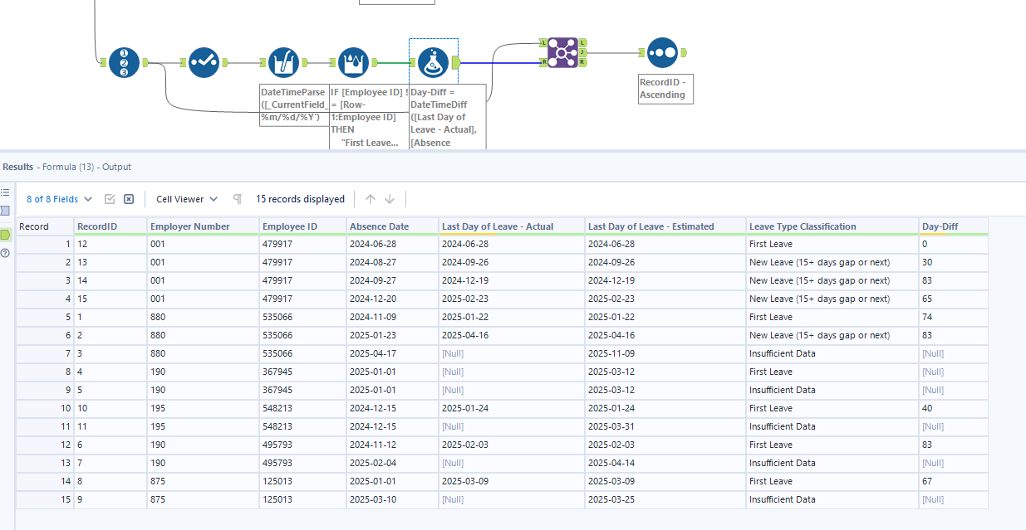Select the purple Join tool
1026x530 pixels.
pos(561,52)
